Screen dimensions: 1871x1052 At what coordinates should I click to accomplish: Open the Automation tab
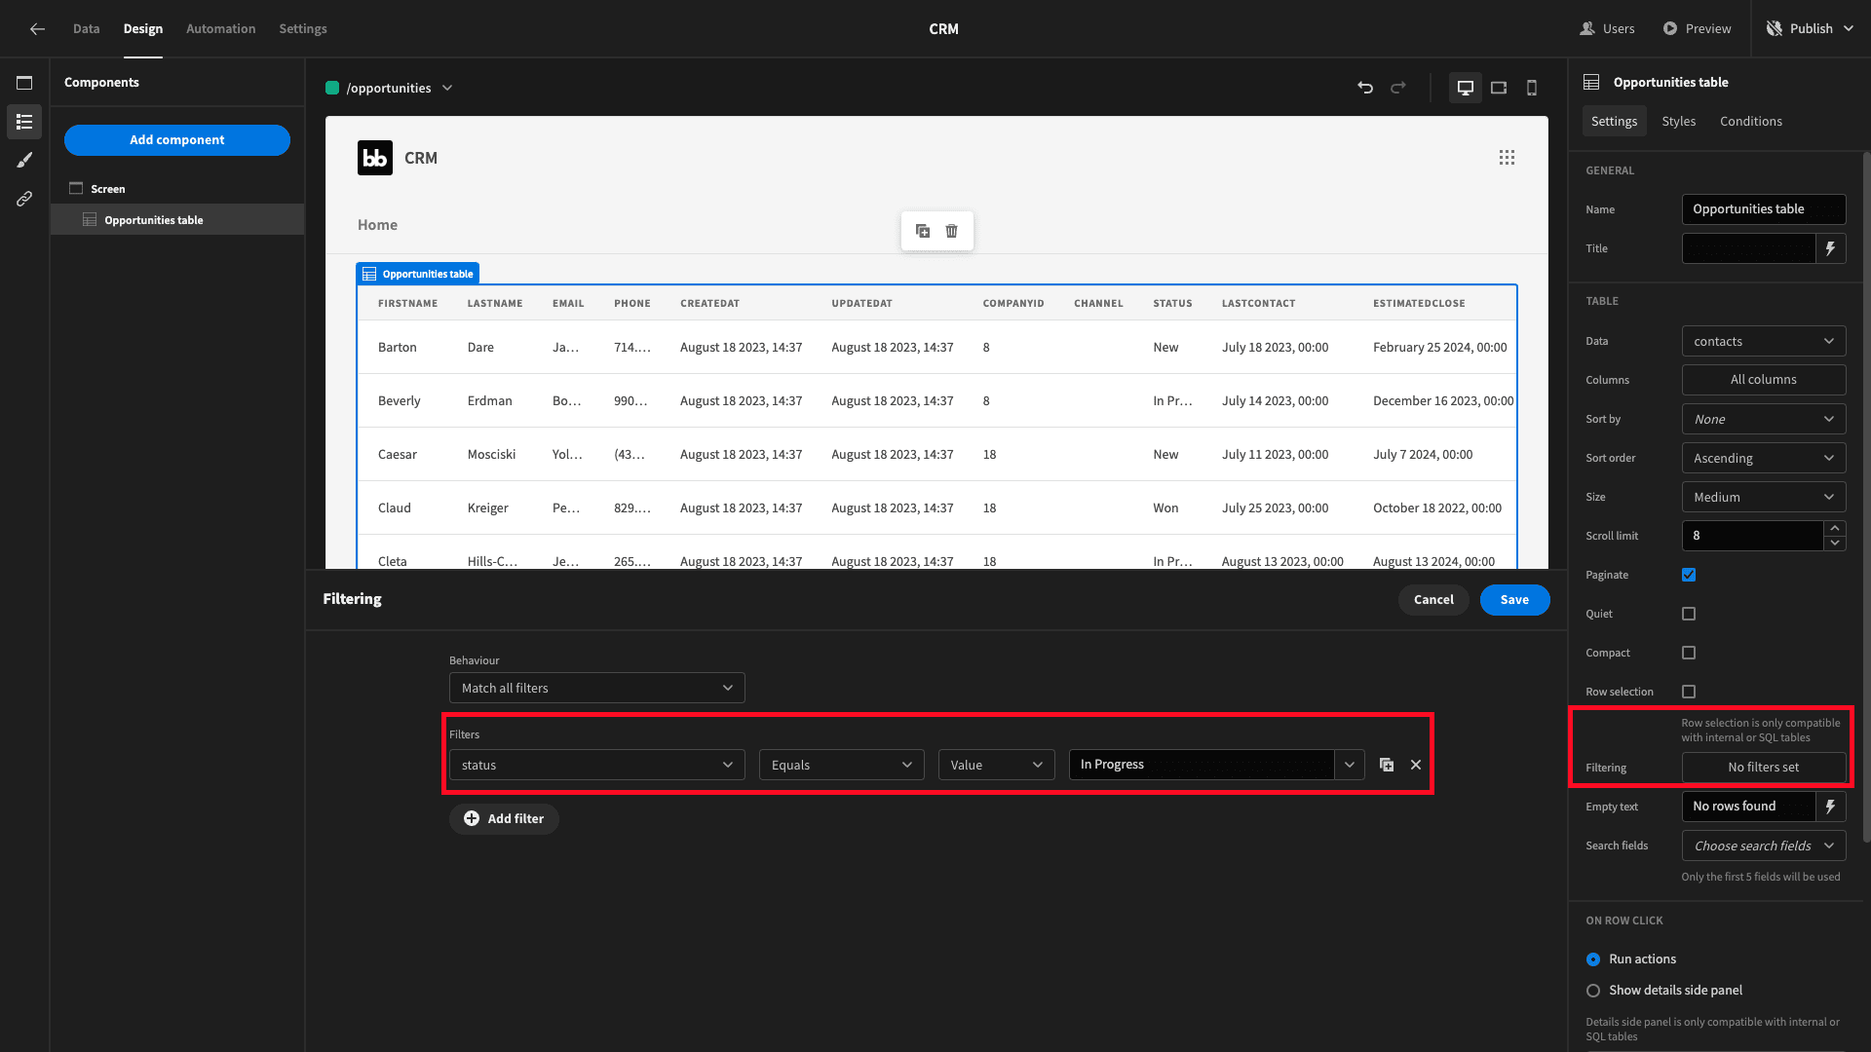pos(221,28)
